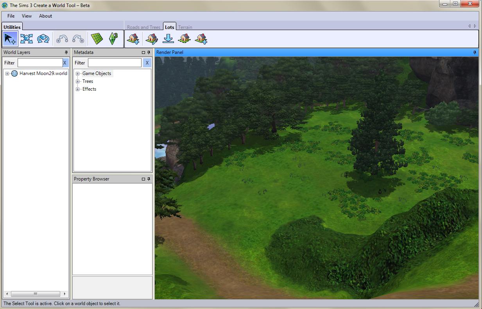Click the last house with plus icon
The height and width of the screenshot is (309, 482).
[x=201, y=39]
